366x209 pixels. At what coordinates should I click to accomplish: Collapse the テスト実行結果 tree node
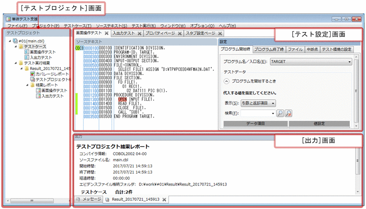[x=16, y=63]
